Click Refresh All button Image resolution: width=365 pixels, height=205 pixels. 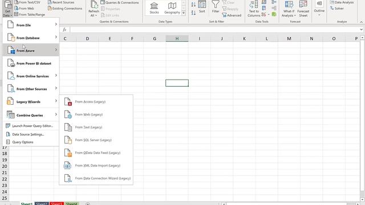pyautogui.click(x=94, y=9)
